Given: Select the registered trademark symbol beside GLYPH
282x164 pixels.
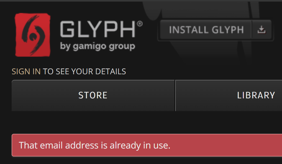Looking at the screenshot, I should (x=140, y=24).
